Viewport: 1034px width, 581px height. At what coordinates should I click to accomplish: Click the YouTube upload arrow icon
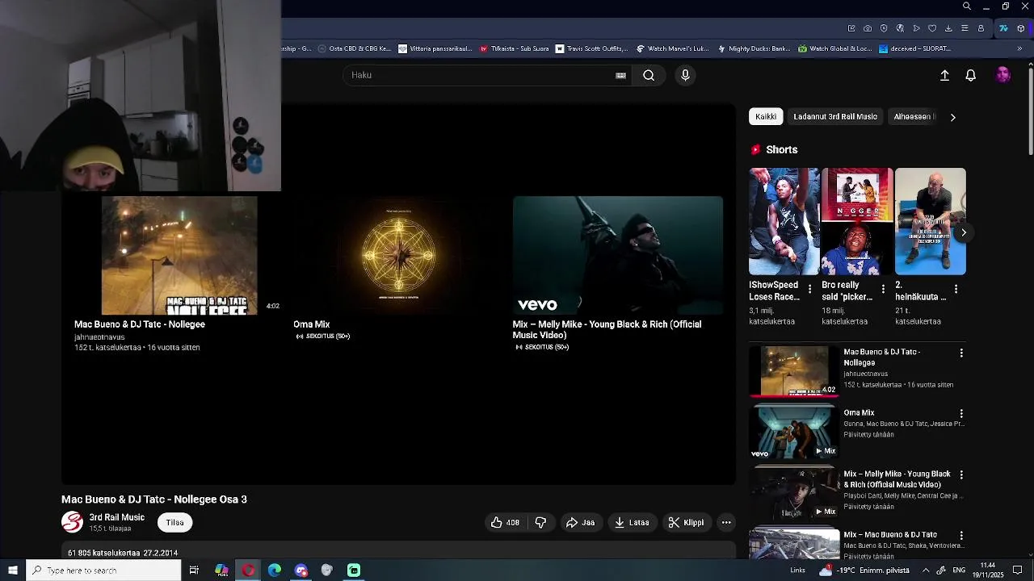(x=944, y=75)
